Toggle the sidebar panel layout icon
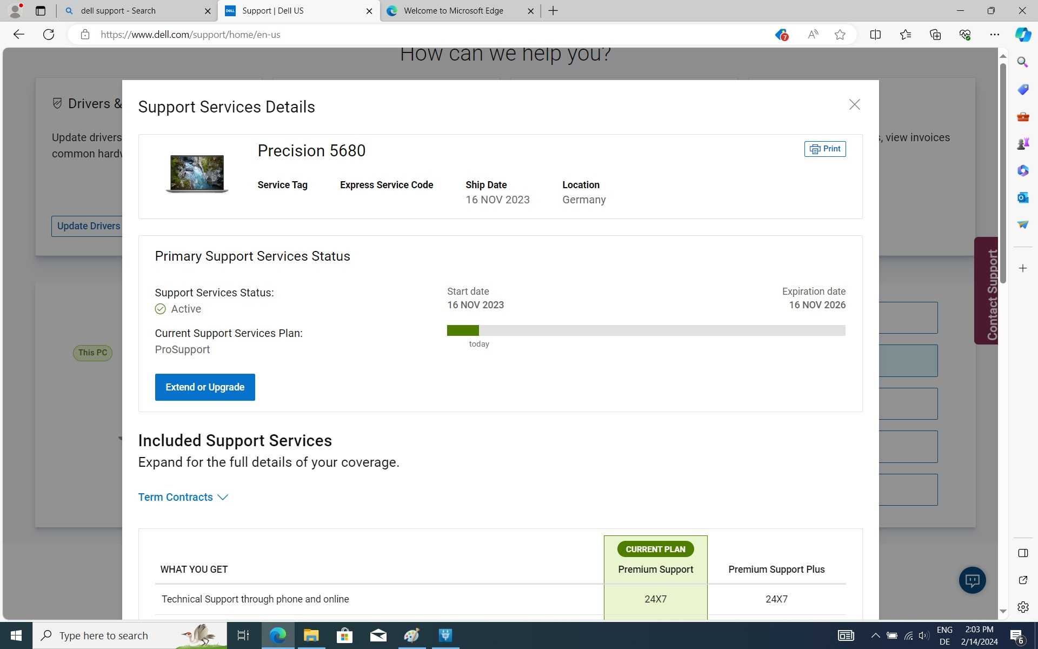The image size is (1038, 649). 1023,553
